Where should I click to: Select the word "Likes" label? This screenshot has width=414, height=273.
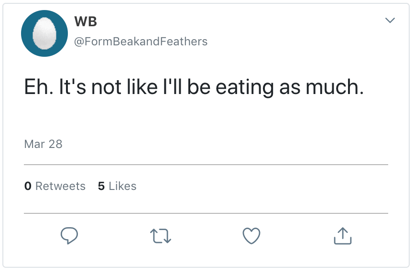pos(122,186)
